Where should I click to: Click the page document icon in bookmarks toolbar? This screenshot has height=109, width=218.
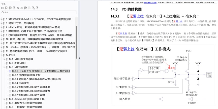point(33,8)
